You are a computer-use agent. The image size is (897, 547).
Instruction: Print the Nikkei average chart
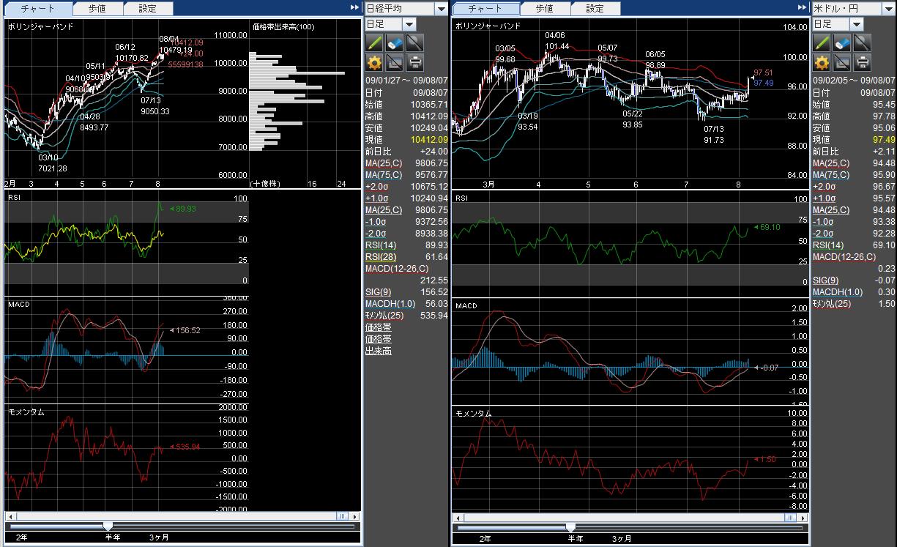pos(415,62)
